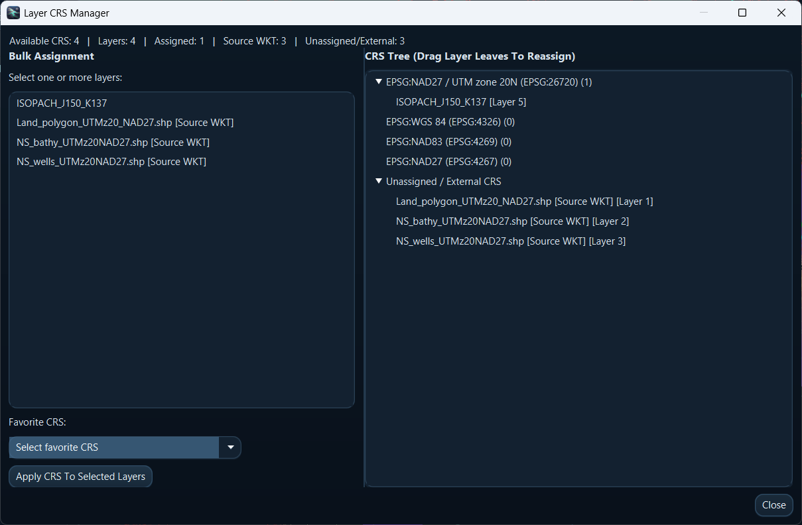Close the window with the title bar X
This screenshot has width=802, height=525.
click(x=781, y=13)
